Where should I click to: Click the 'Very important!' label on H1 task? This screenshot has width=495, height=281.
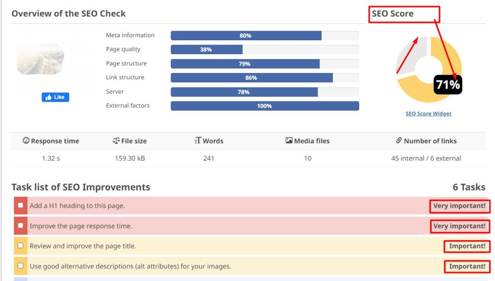[459, 206]
